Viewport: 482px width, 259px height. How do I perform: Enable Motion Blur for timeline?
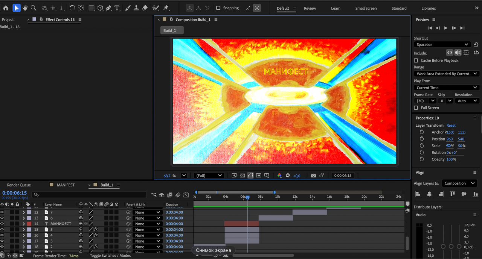coord(178,195)
